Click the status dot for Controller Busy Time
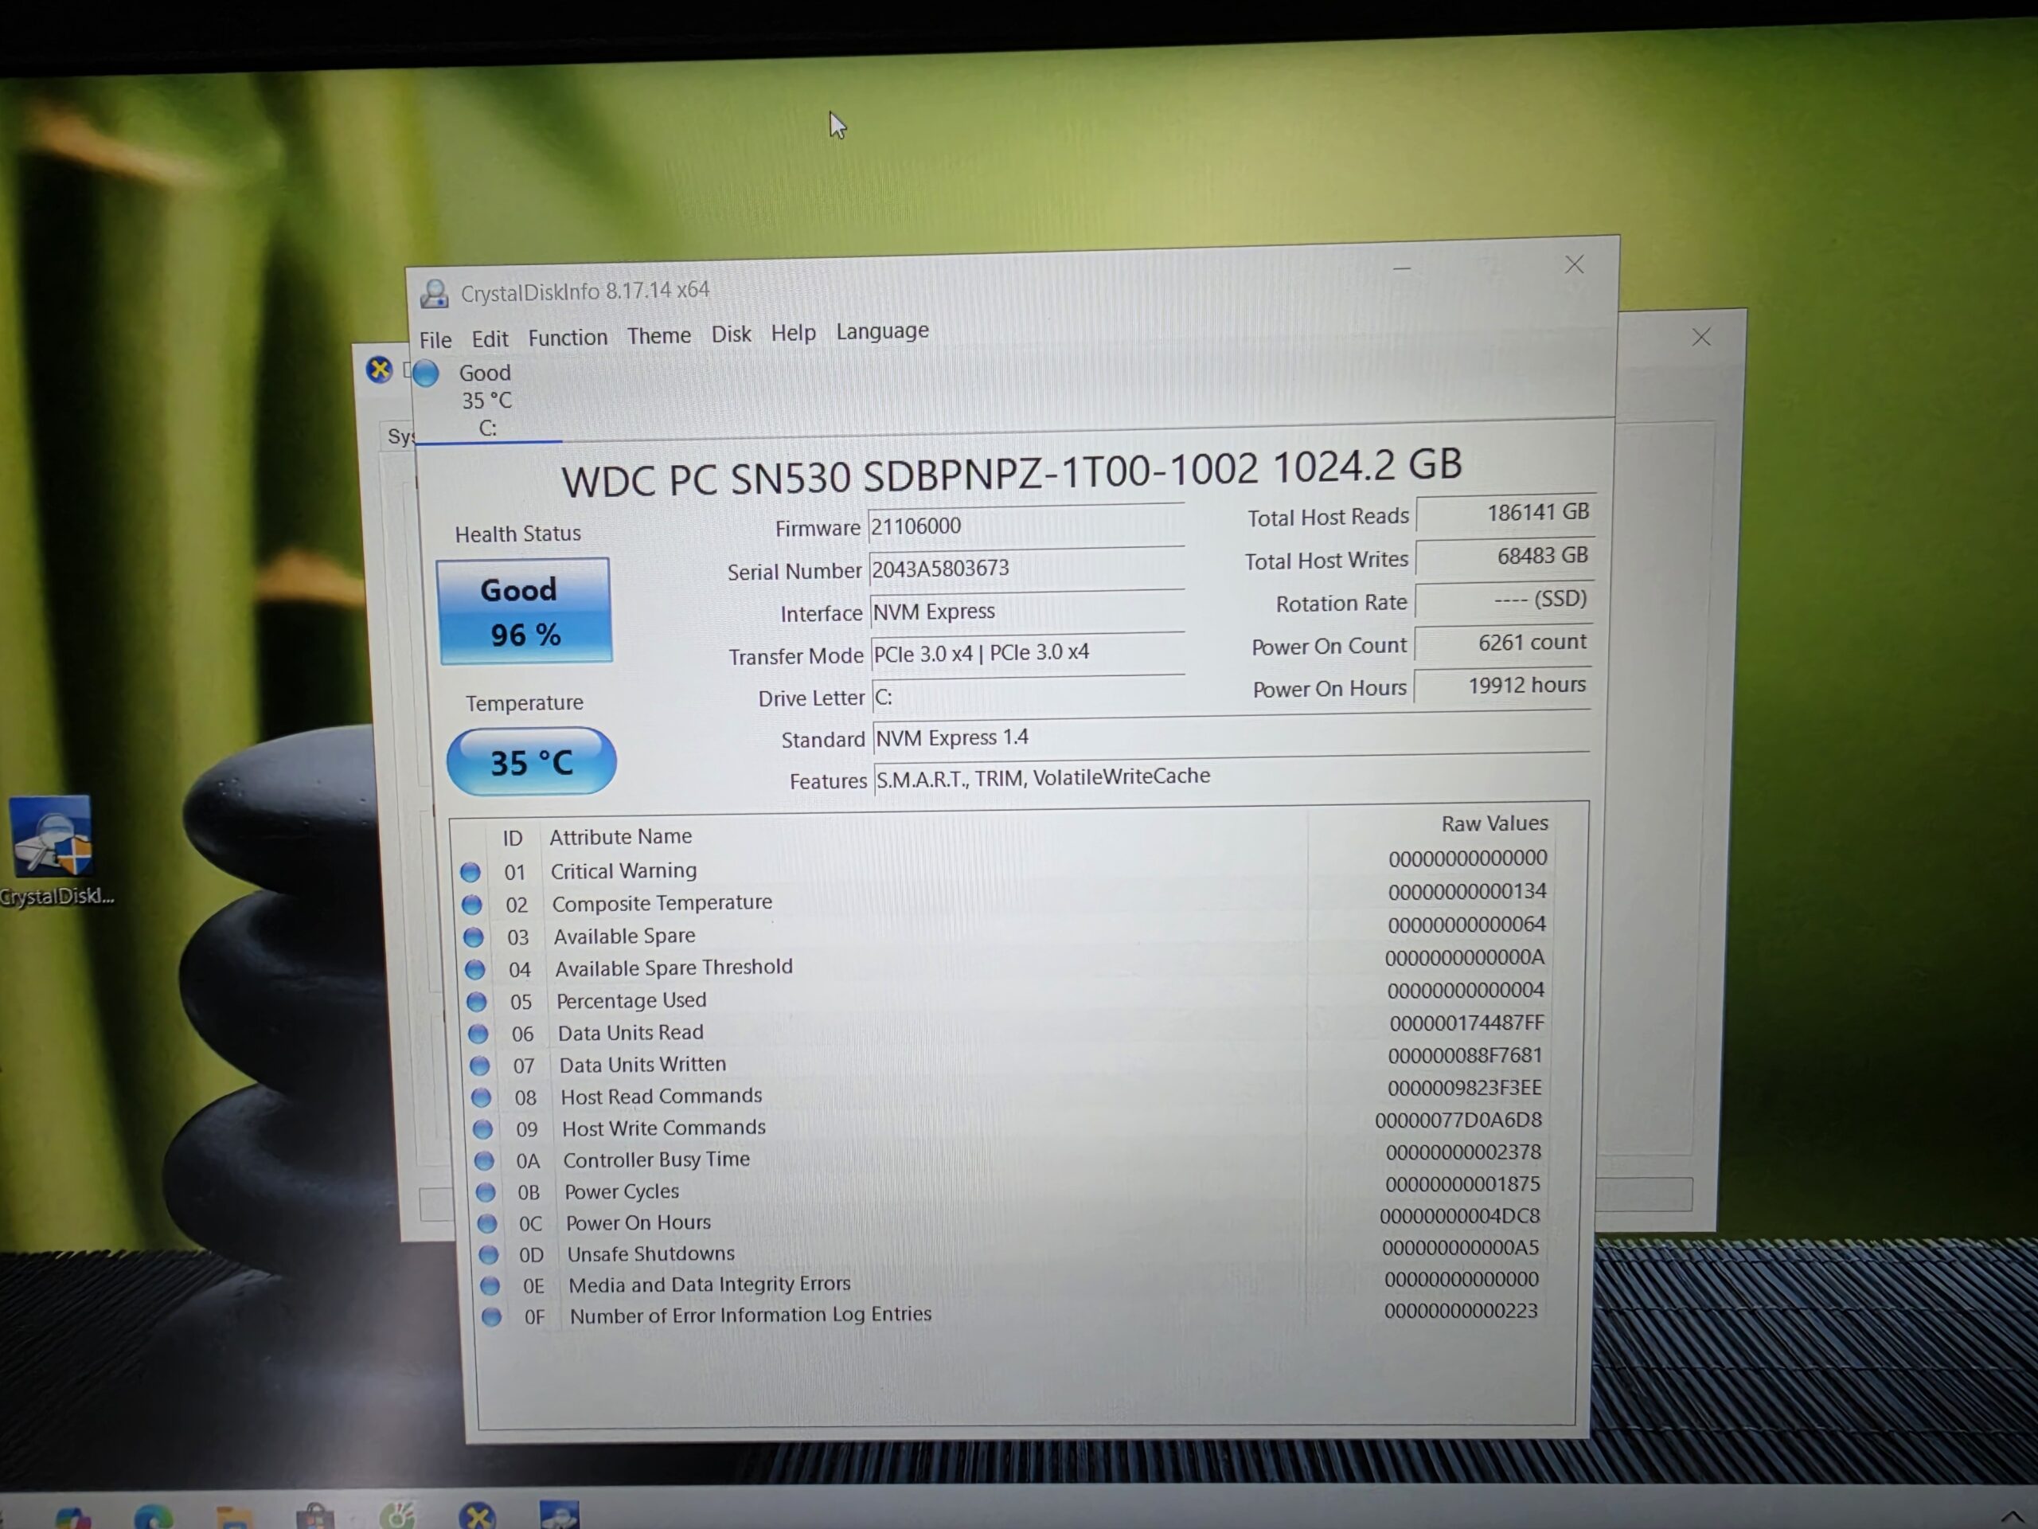The image size is (2038, 1529). [484, 1161]
